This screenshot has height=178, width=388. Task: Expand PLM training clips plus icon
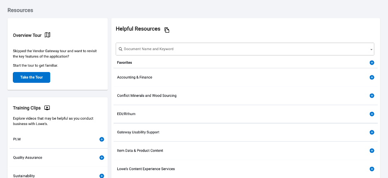pos(102,139)
